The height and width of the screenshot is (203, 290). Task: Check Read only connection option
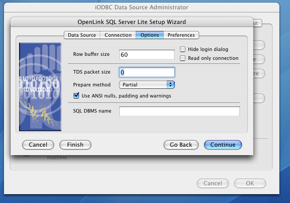click(x=183, y=58)
